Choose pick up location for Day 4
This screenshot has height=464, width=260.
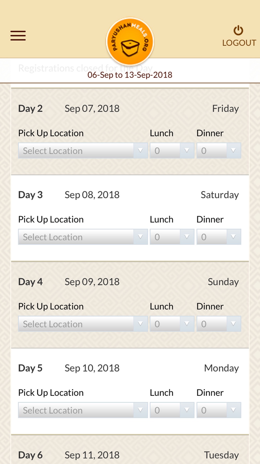[83, 324]
